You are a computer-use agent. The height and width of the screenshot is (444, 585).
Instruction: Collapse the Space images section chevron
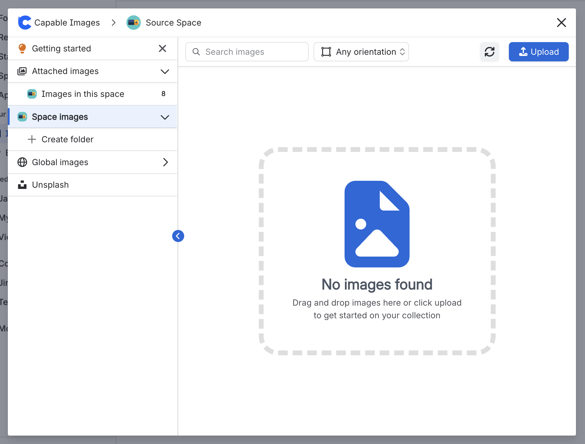165,117
